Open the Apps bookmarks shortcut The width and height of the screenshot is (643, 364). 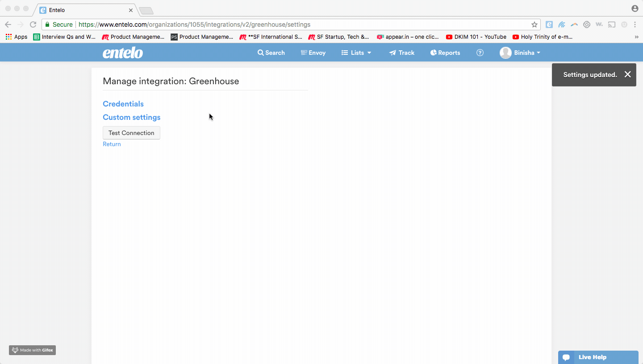pos(17,37)
